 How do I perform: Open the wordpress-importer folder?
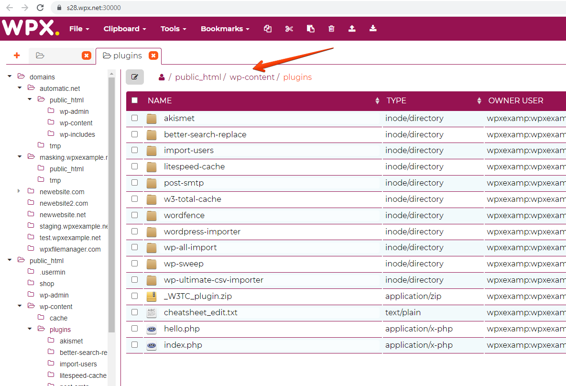[x=202, y=232]
